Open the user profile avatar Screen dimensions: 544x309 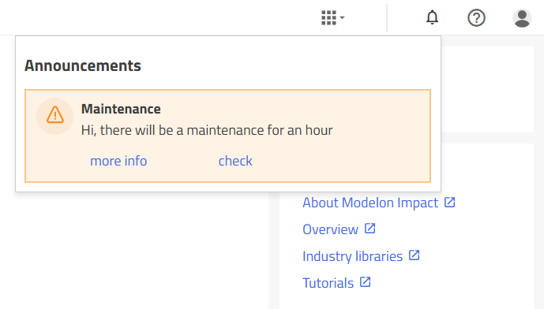tap(522, 18)
